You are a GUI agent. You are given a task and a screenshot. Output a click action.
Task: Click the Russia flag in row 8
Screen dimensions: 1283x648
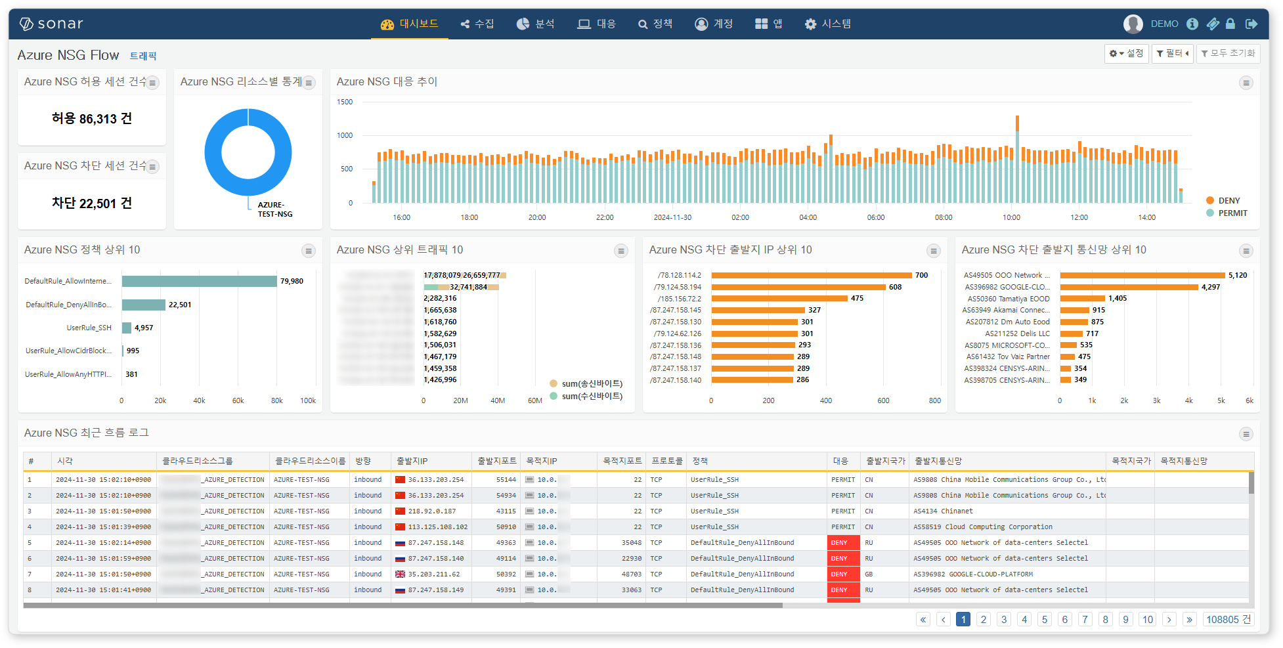pos(400,590)
